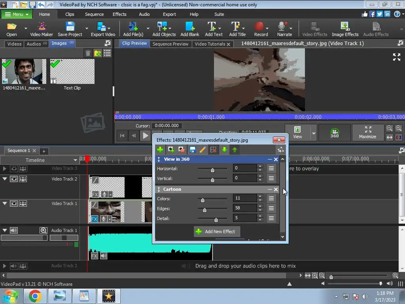Open the blue FX button on Video Track 1 clip
405x304 pixels.
(x=94, y=219)
